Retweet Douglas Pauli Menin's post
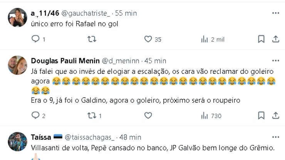Screen dimensions: 285x160 click(92, 115)
